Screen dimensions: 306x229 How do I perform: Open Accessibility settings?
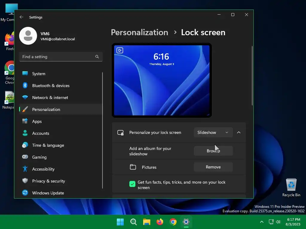60,169
